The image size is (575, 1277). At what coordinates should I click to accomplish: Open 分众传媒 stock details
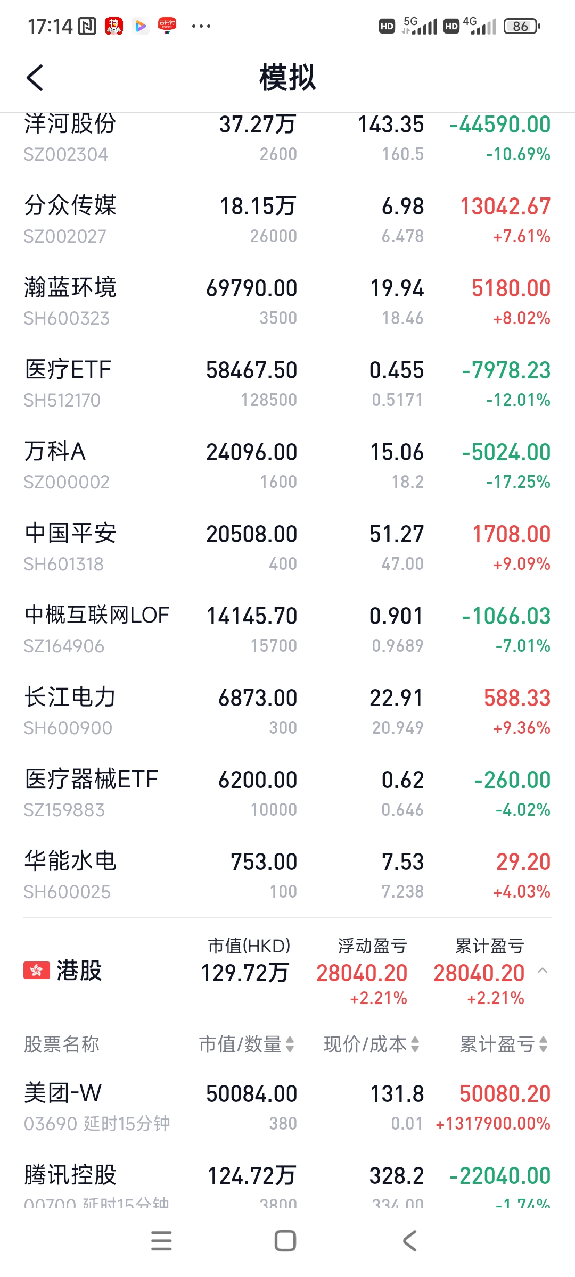point(287,220)
